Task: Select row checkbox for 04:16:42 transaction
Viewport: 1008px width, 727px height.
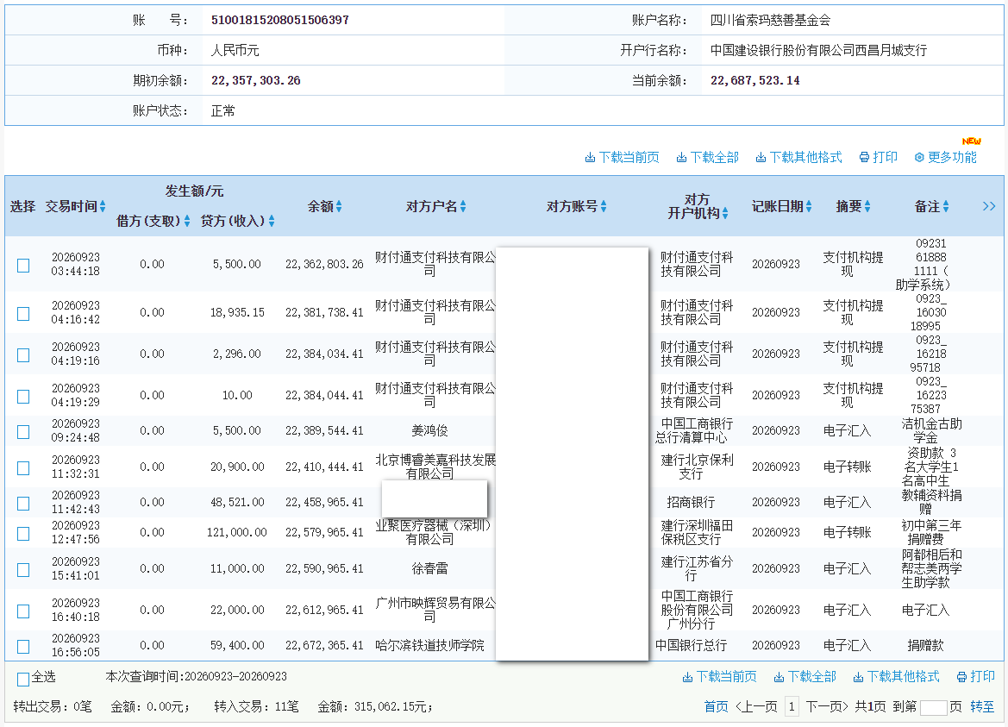Action: click(23, 314)
